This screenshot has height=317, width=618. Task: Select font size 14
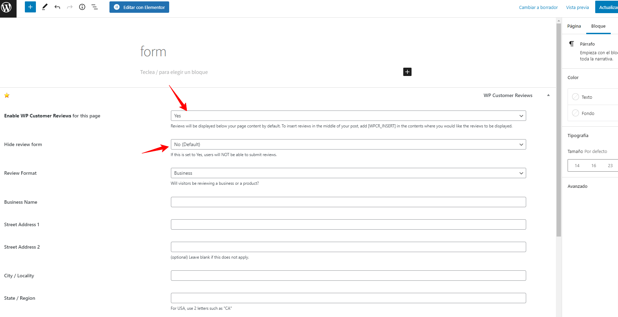577,165
